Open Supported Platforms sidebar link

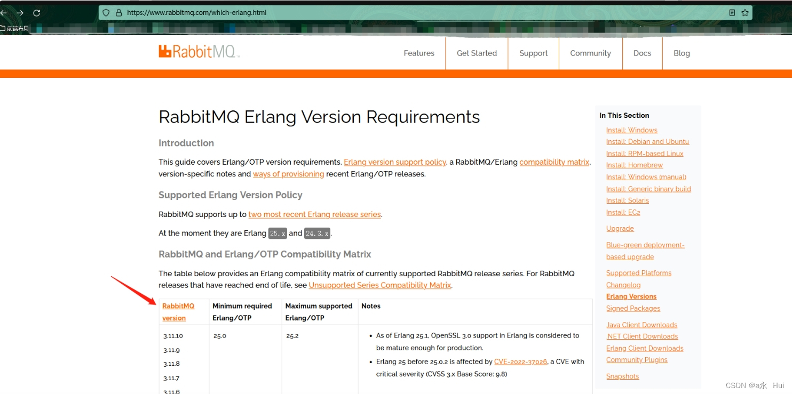639,273
